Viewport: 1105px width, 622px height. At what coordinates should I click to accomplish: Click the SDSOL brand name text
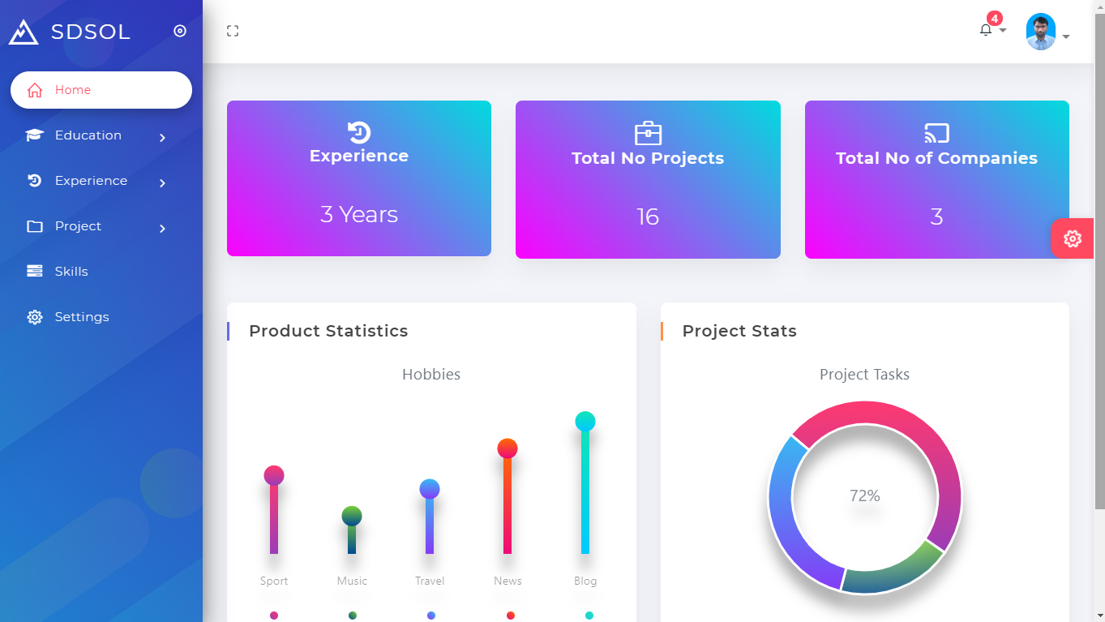click(x=91, y=32)
